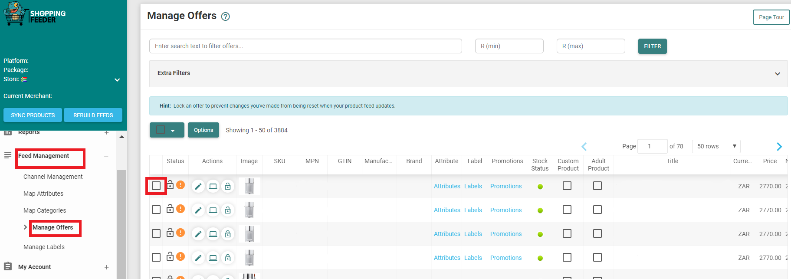The width and height of the screenshot is (791, 279).
Task: Select the first offer row checkbox
Action: click(156, 186)
